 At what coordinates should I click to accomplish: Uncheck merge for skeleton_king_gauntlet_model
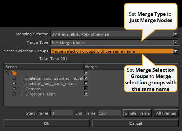point(86,78)
